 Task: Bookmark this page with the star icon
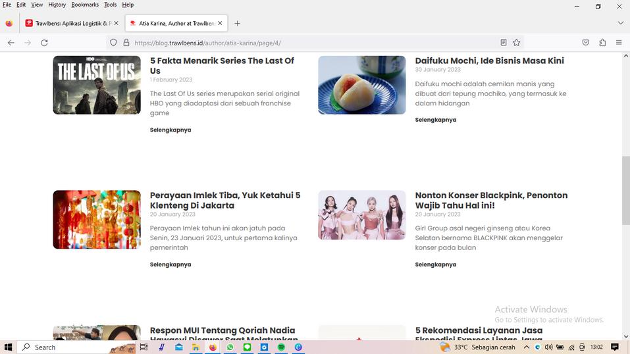point(517,43)
